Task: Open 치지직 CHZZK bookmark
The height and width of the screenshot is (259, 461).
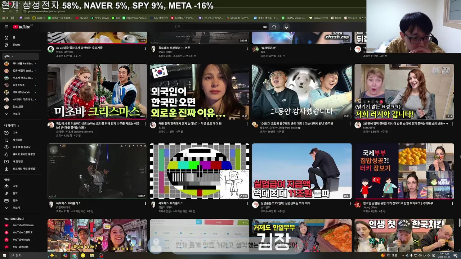Action: 100,18
